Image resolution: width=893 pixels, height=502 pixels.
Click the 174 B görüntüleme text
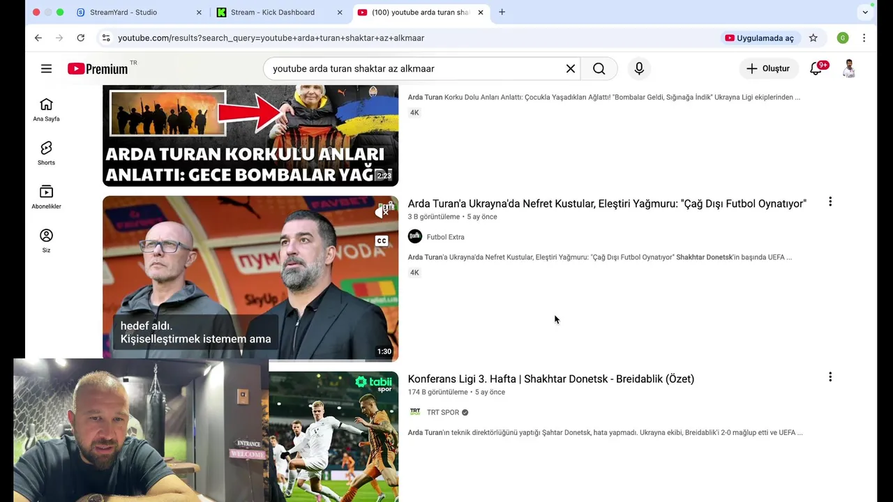438,392
